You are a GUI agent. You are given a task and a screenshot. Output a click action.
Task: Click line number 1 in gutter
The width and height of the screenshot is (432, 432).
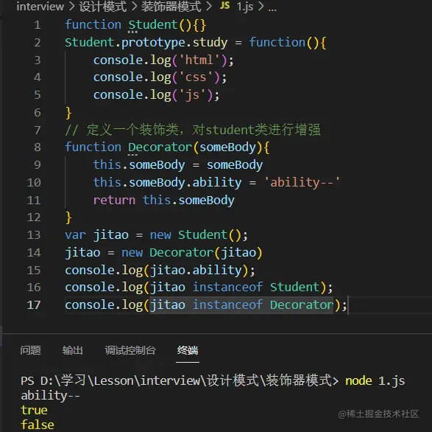click(38, 25)
